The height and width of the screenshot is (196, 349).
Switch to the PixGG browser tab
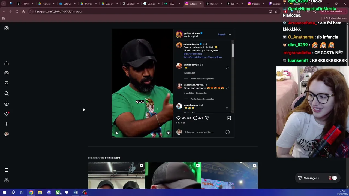(172, 4)
